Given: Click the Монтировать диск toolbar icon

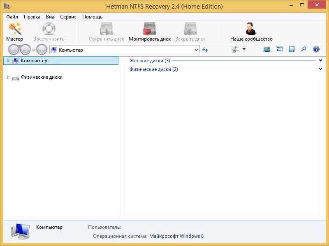Looking at the screenshot, I should [150, 29].
